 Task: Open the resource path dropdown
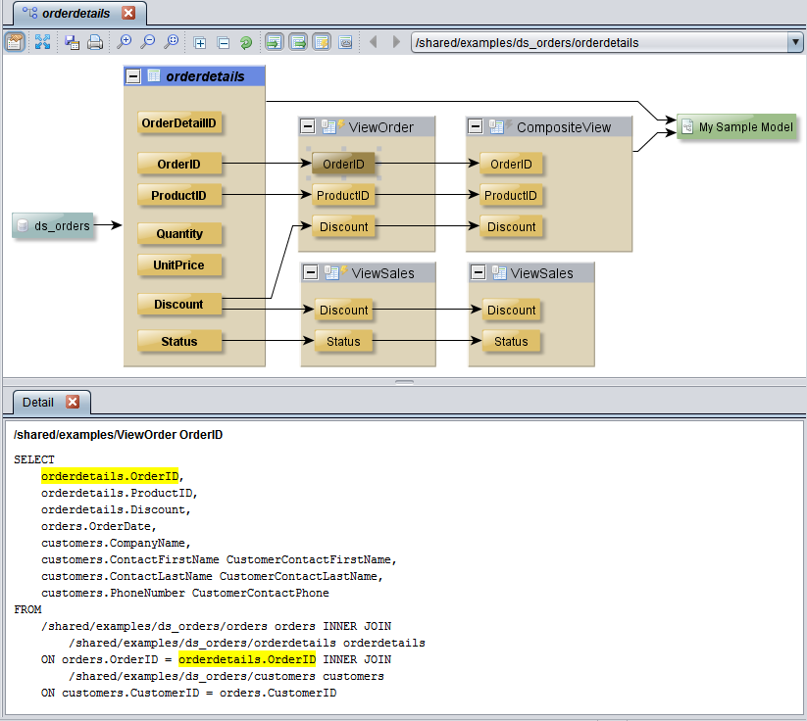tap(794, 42)
